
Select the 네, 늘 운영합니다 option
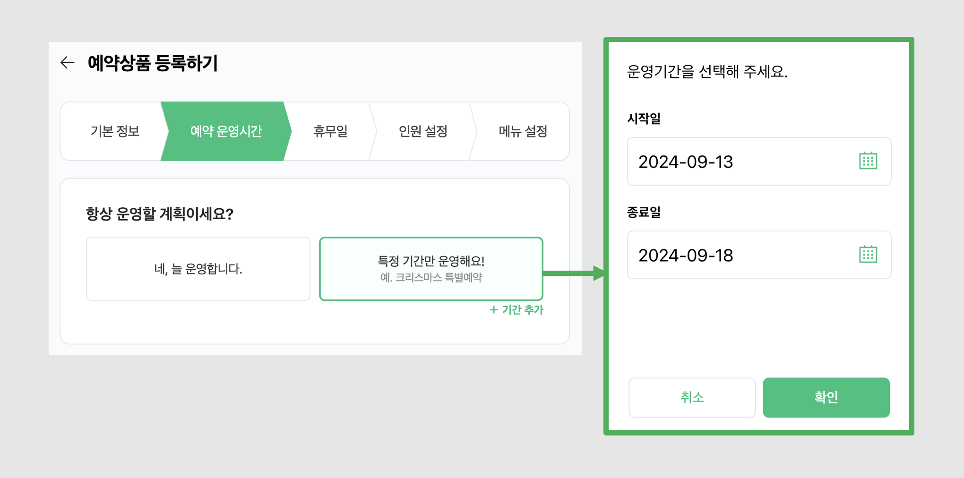pos(198,269)
